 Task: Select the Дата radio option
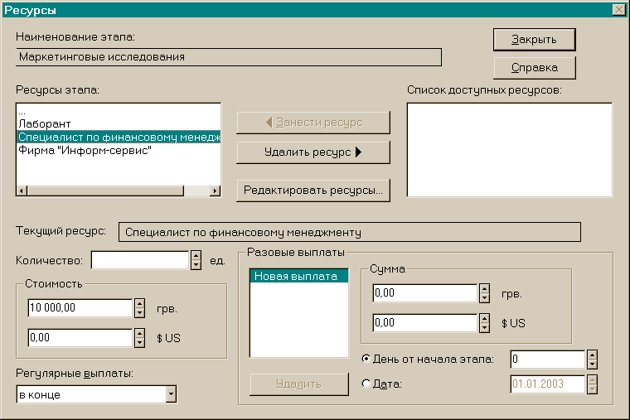coord(366,384)
